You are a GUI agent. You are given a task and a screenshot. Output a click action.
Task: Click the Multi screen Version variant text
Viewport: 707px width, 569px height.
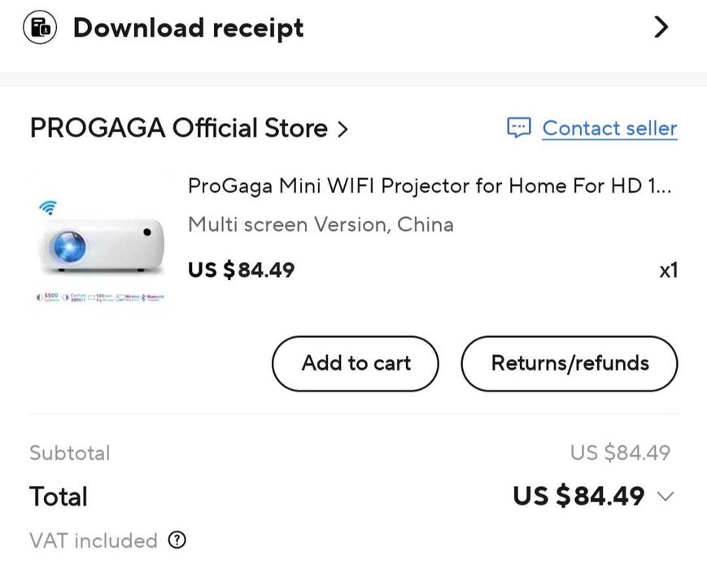coord(321,225)
